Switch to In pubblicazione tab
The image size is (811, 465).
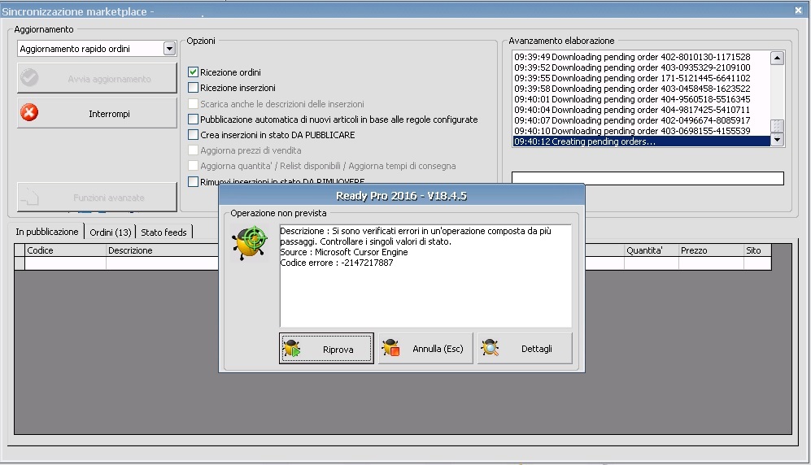[47, 232]
